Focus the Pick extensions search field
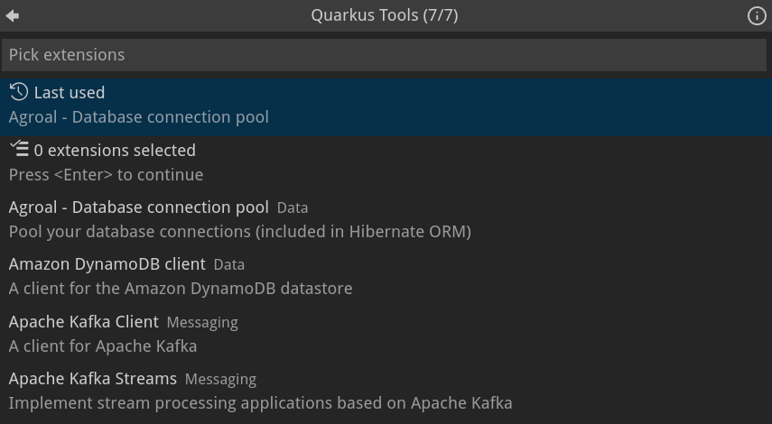Screen dimensions: 772x424 [x=386, y=55]
